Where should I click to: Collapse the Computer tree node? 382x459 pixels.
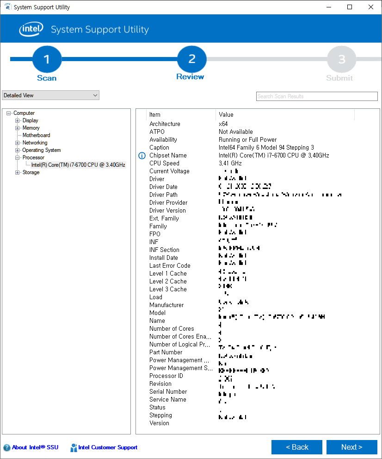click(x=8, y=113)
